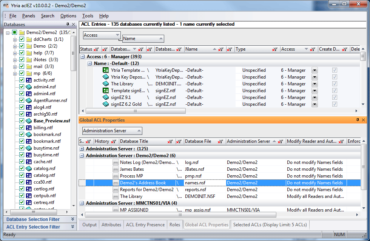Uncheck the AgentRunner.nsf checkbox
This screenshot has width=370, height=241.
(x=22, y=100)
